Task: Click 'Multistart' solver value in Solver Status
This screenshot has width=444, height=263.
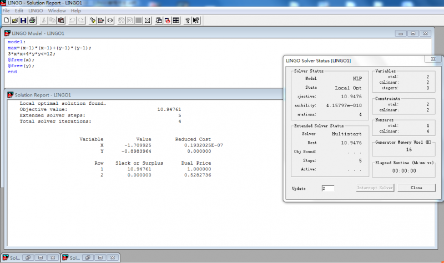Action: (346, 134)
